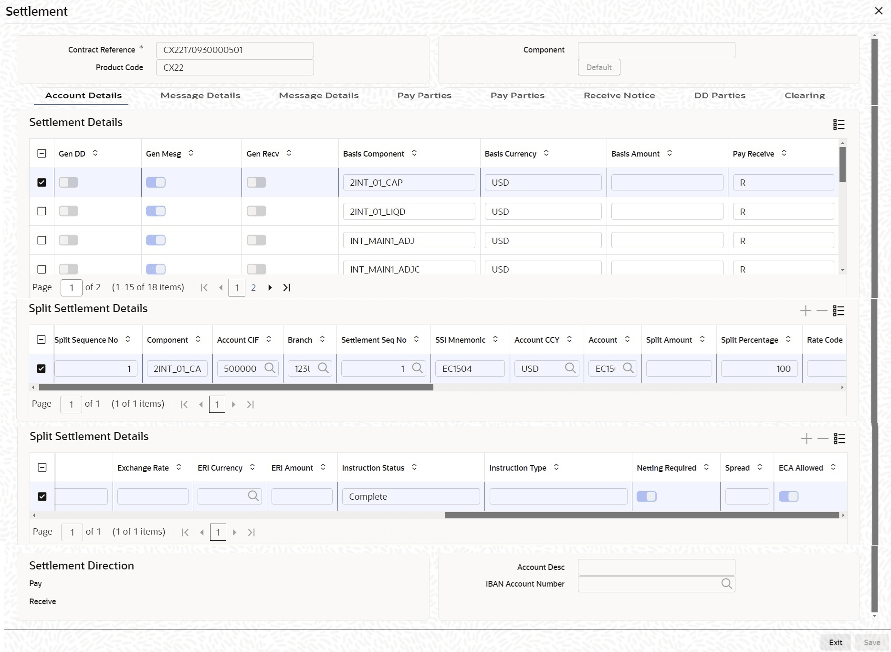The height and width of the screenshot is (652, 891).
Task: Toggle ECA Allowed switch
Action: pos(788,496)
